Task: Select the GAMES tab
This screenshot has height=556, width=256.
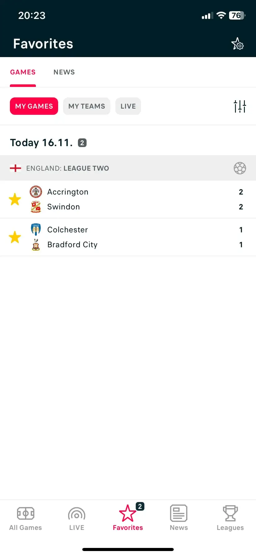Action: point(23,72)
